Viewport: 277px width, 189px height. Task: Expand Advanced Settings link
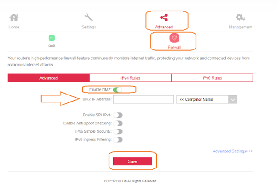233,151
